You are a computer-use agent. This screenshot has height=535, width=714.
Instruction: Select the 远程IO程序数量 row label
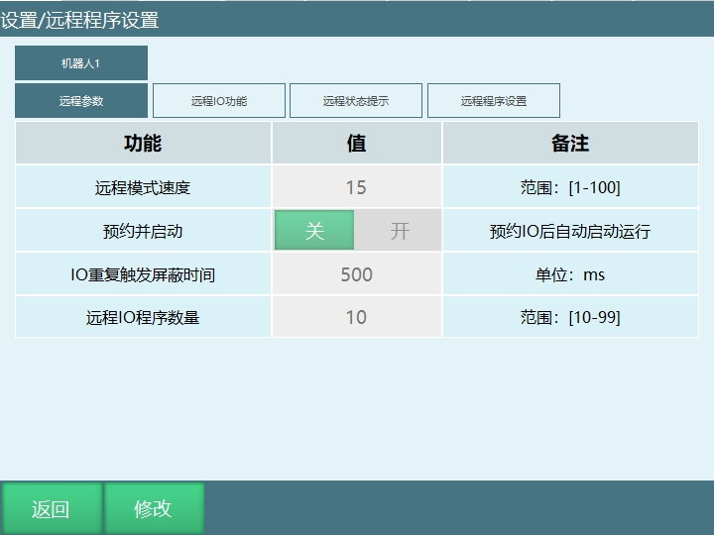[143, 317]
